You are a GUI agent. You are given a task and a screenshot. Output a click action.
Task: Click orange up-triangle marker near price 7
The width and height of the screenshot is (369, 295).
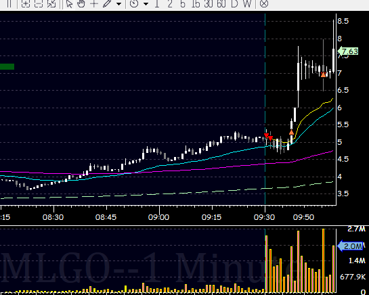(x=324, y=74)
